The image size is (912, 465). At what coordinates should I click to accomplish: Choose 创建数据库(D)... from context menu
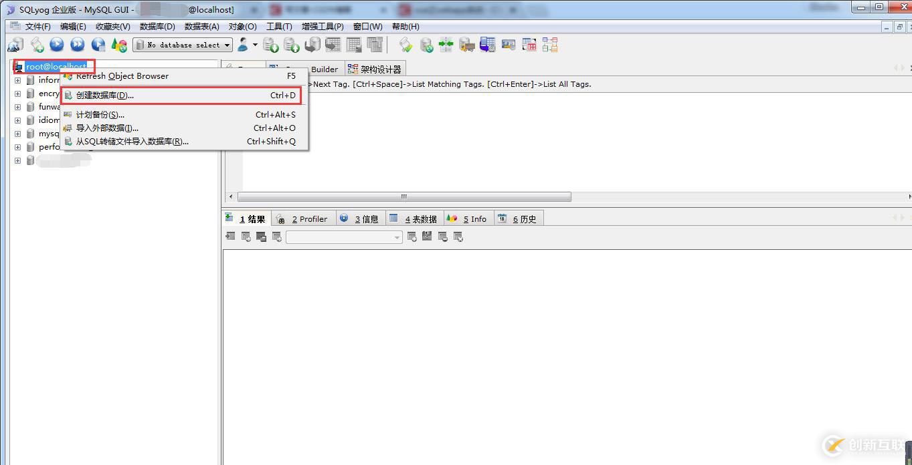coord(181,96)
